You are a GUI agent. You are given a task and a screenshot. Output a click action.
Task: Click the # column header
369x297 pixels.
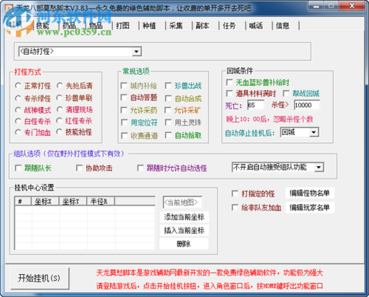(23, 202)
